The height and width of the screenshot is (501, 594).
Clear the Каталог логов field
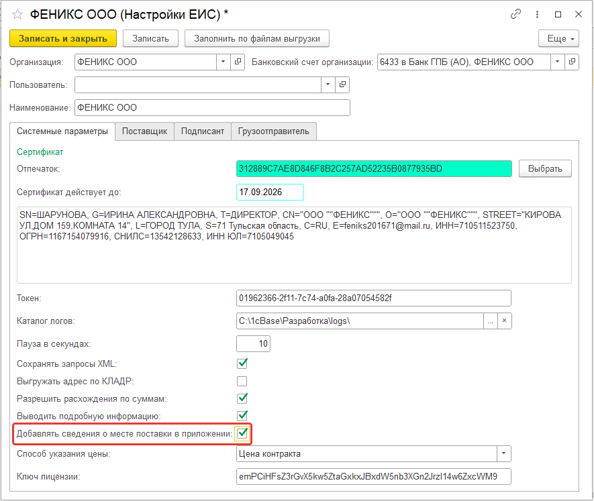tap(504, 321)
